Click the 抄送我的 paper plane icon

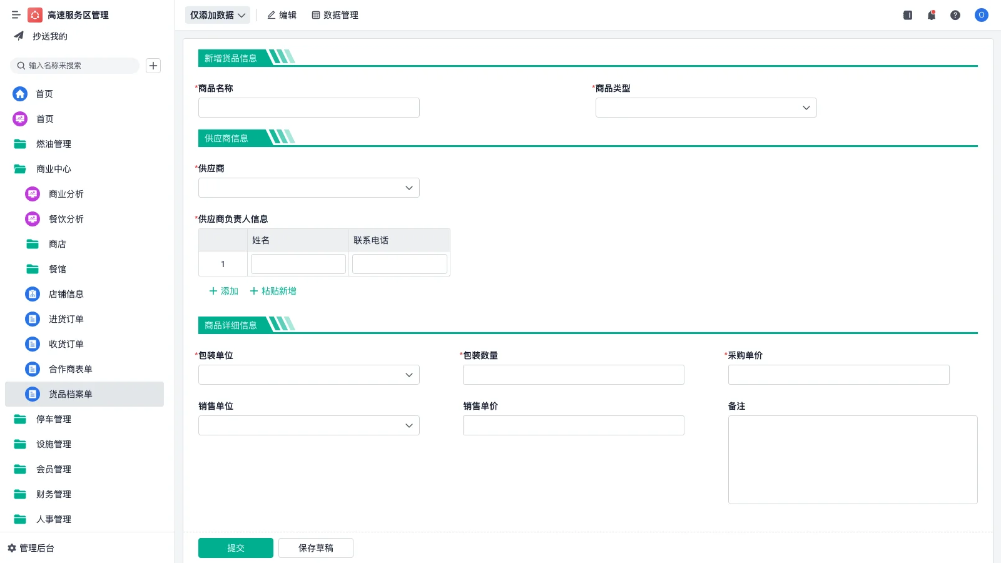pyautogui.click(x=19, y=36)
